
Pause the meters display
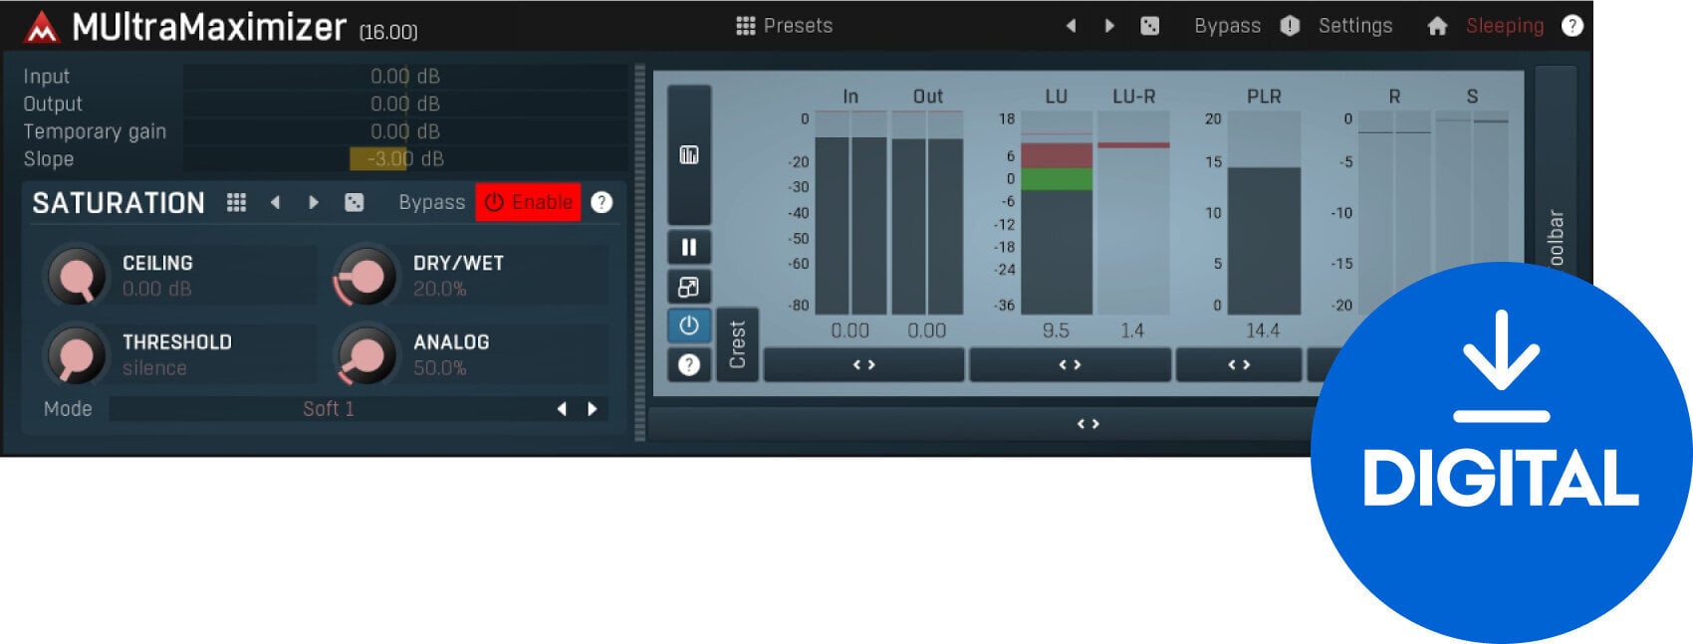[x=689, y=247]
